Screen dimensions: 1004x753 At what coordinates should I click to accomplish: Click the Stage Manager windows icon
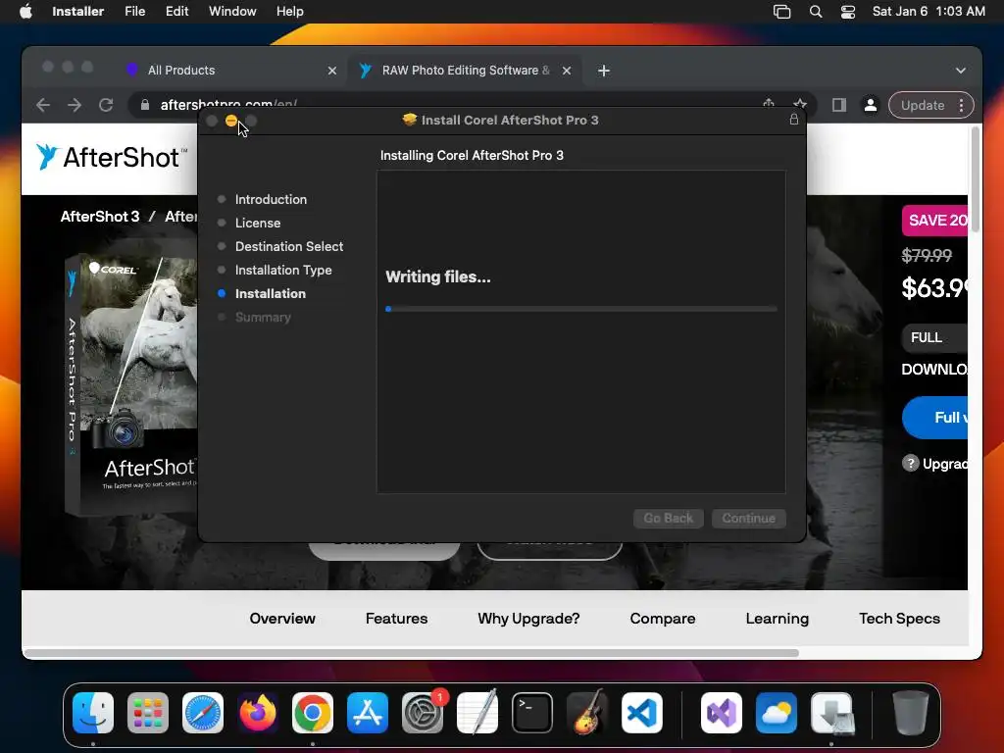click(781, 12)
